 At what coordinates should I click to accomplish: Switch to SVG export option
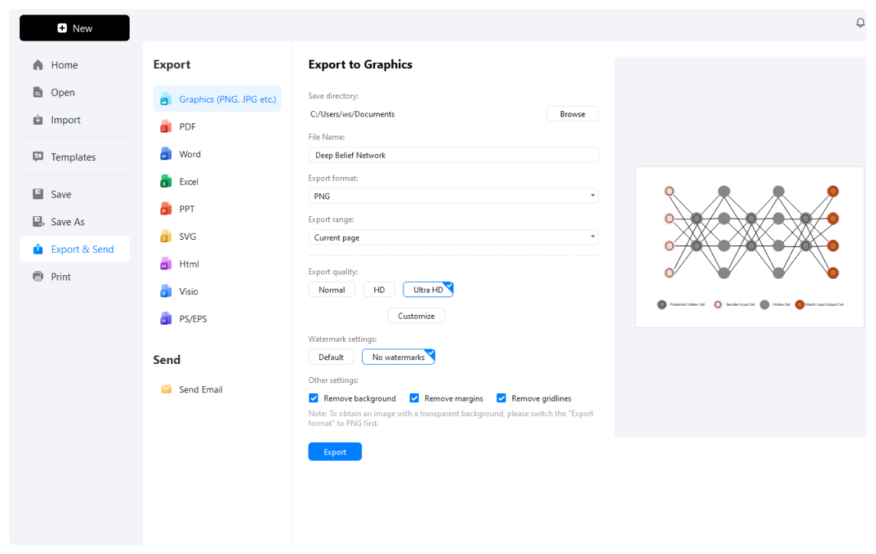tap(217, 236)
